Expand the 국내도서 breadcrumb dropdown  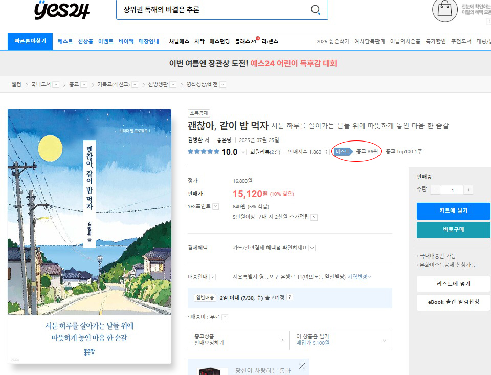[x=56, y=84]
